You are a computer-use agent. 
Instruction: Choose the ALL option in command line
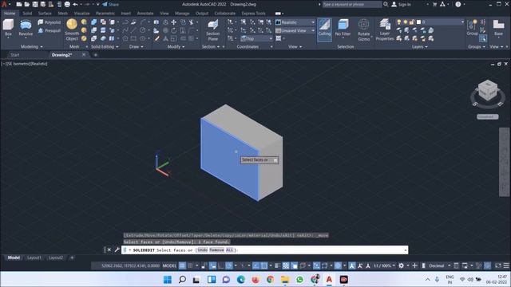[x=229, y=250]
